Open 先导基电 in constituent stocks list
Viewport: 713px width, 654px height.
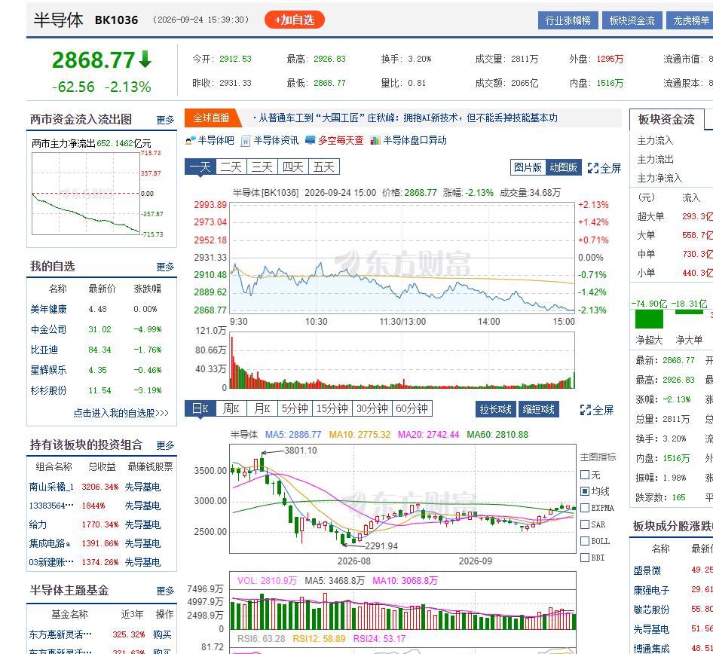click(652, 629)
